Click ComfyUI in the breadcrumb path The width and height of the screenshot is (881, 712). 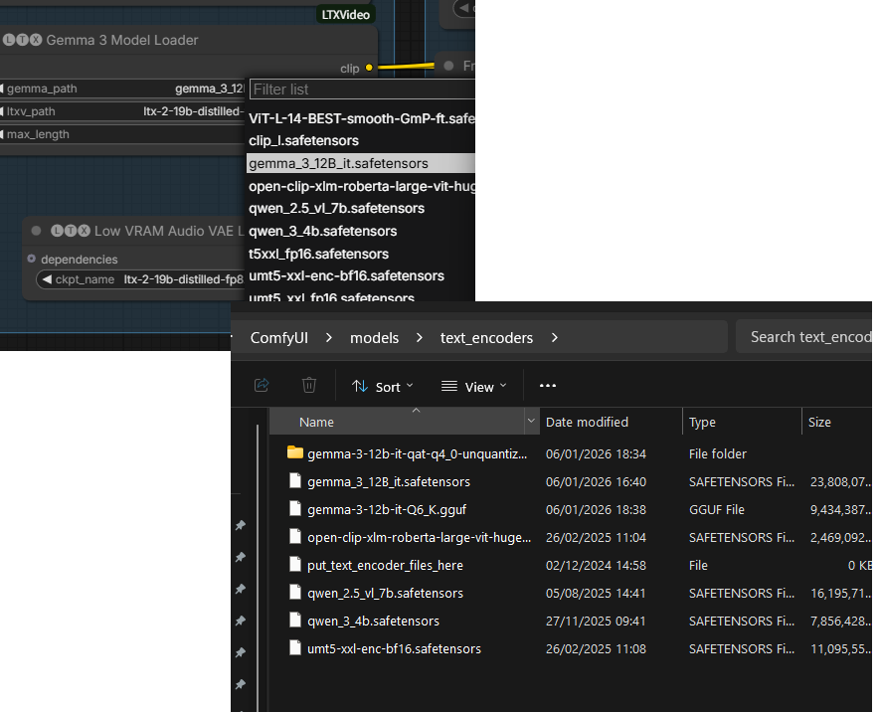(x=279, y=338)
